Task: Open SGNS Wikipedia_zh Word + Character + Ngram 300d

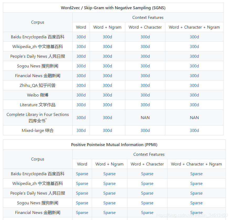Action: click(x=194, y=46)
